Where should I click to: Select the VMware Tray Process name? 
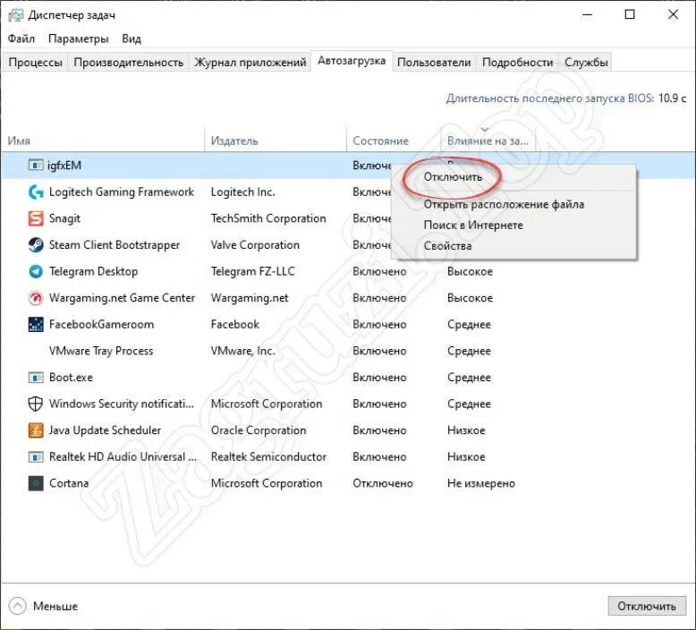[x=101, y=351]
